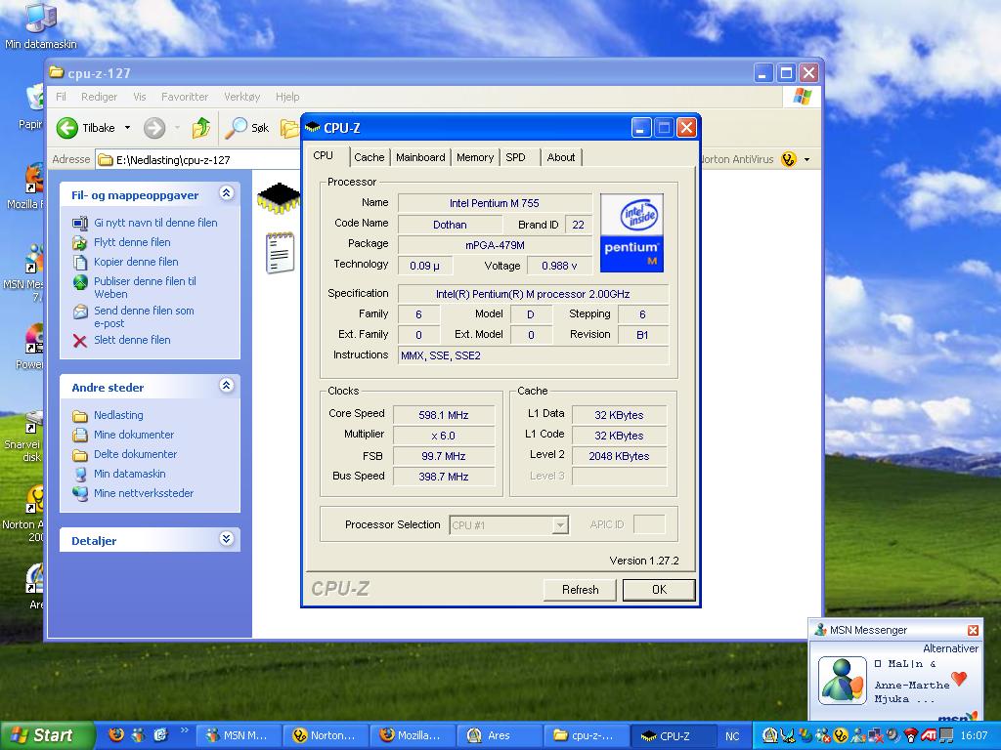Click the OK button in CPU-Z
Viewport: 1001px width, 750px height.
[659, 590]
